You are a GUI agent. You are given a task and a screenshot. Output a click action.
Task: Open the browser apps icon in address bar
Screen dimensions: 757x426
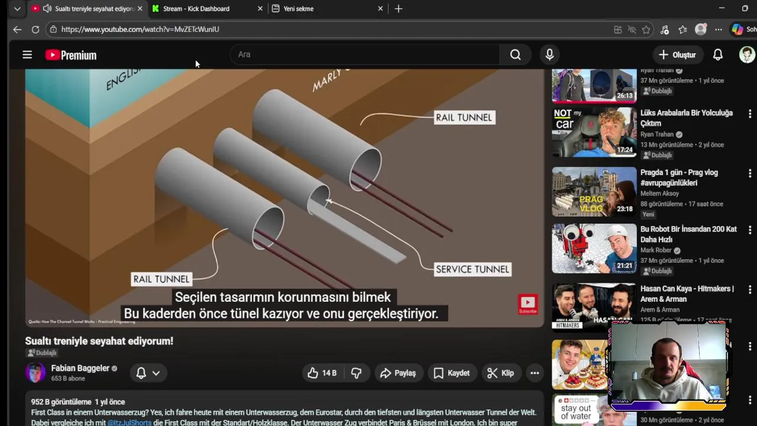click(617, 30)
